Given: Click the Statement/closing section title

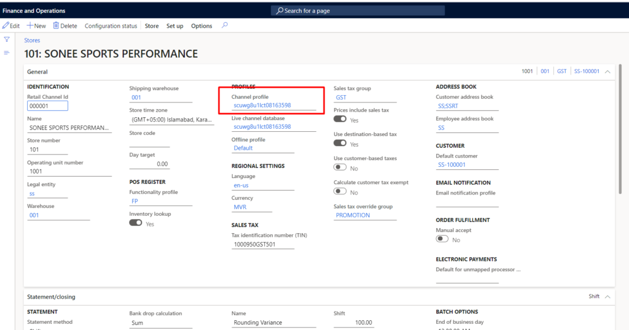Looking at the screenshot, I should (51, 297).
